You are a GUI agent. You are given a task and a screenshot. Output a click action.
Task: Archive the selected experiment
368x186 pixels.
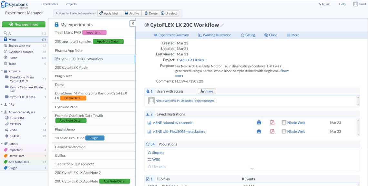(132, 13)
